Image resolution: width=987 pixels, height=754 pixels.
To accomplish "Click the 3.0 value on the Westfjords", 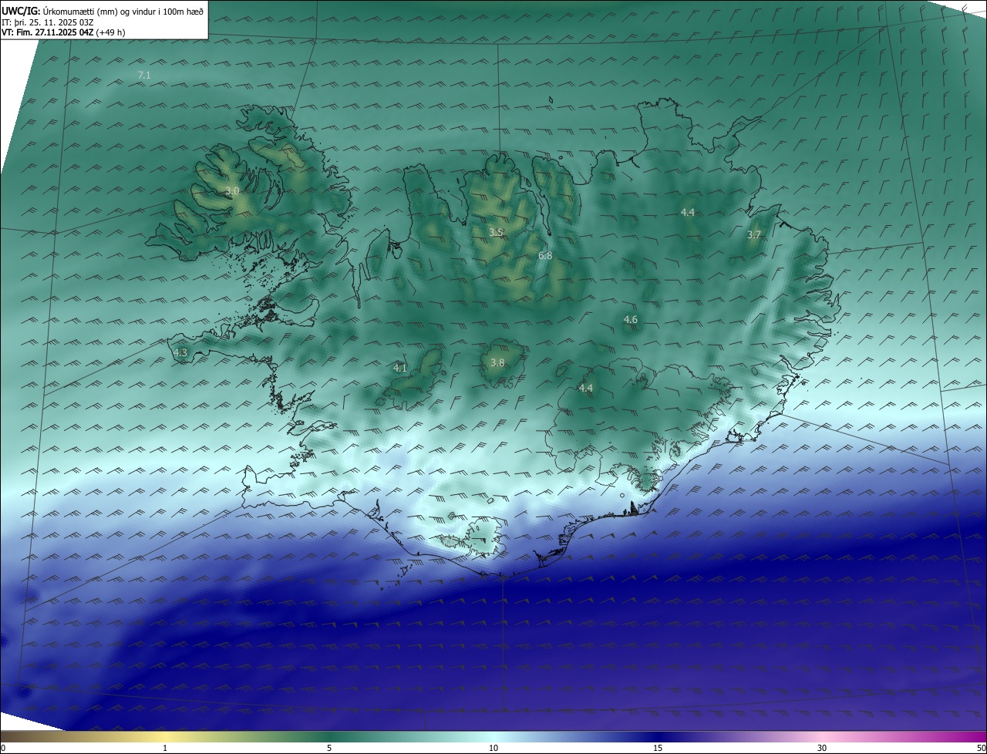I will coord(232,190).
